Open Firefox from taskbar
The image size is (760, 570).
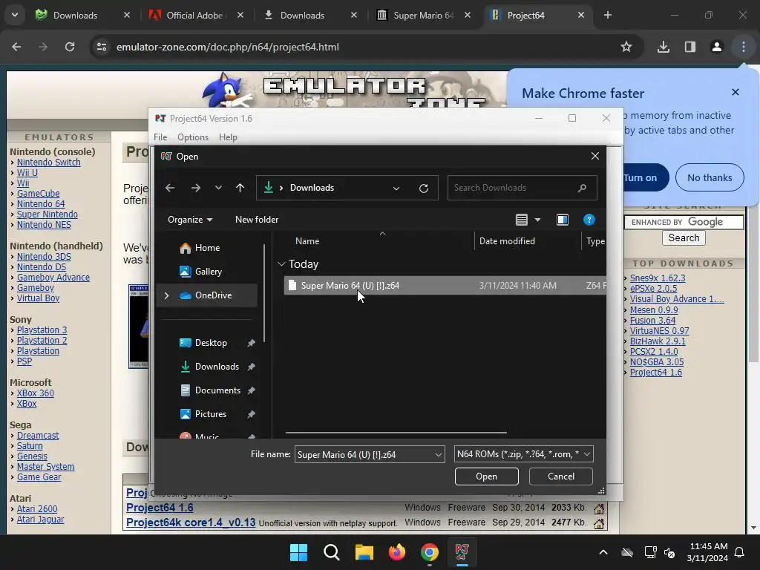coord(397,552)
